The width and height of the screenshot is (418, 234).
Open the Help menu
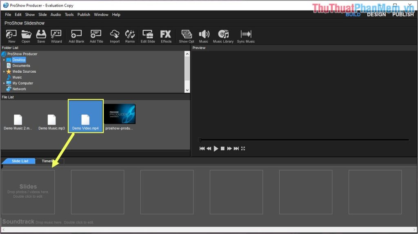[x=116, y=14]
